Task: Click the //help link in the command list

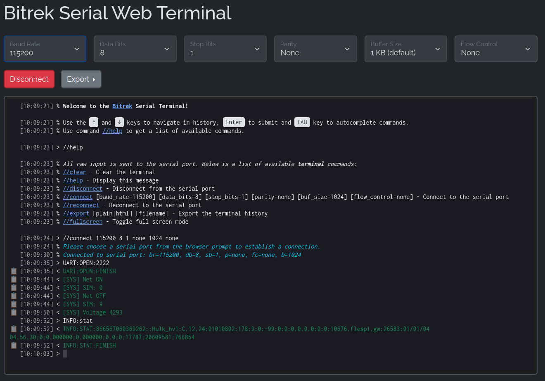Action: coord(73,180)
